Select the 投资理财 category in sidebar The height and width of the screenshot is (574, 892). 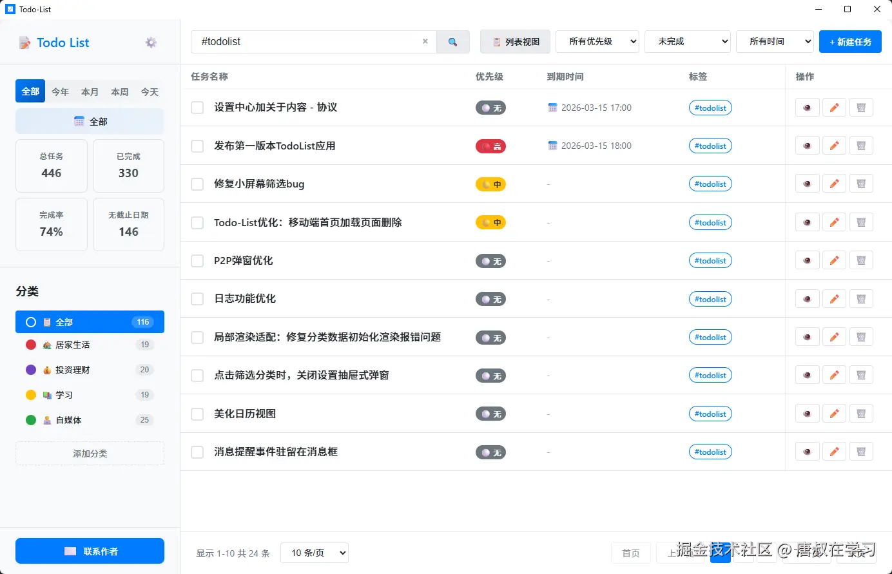click(x=90, y=370)
